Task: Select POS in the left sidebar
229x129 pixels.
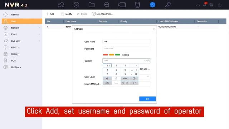Action: 22,61
